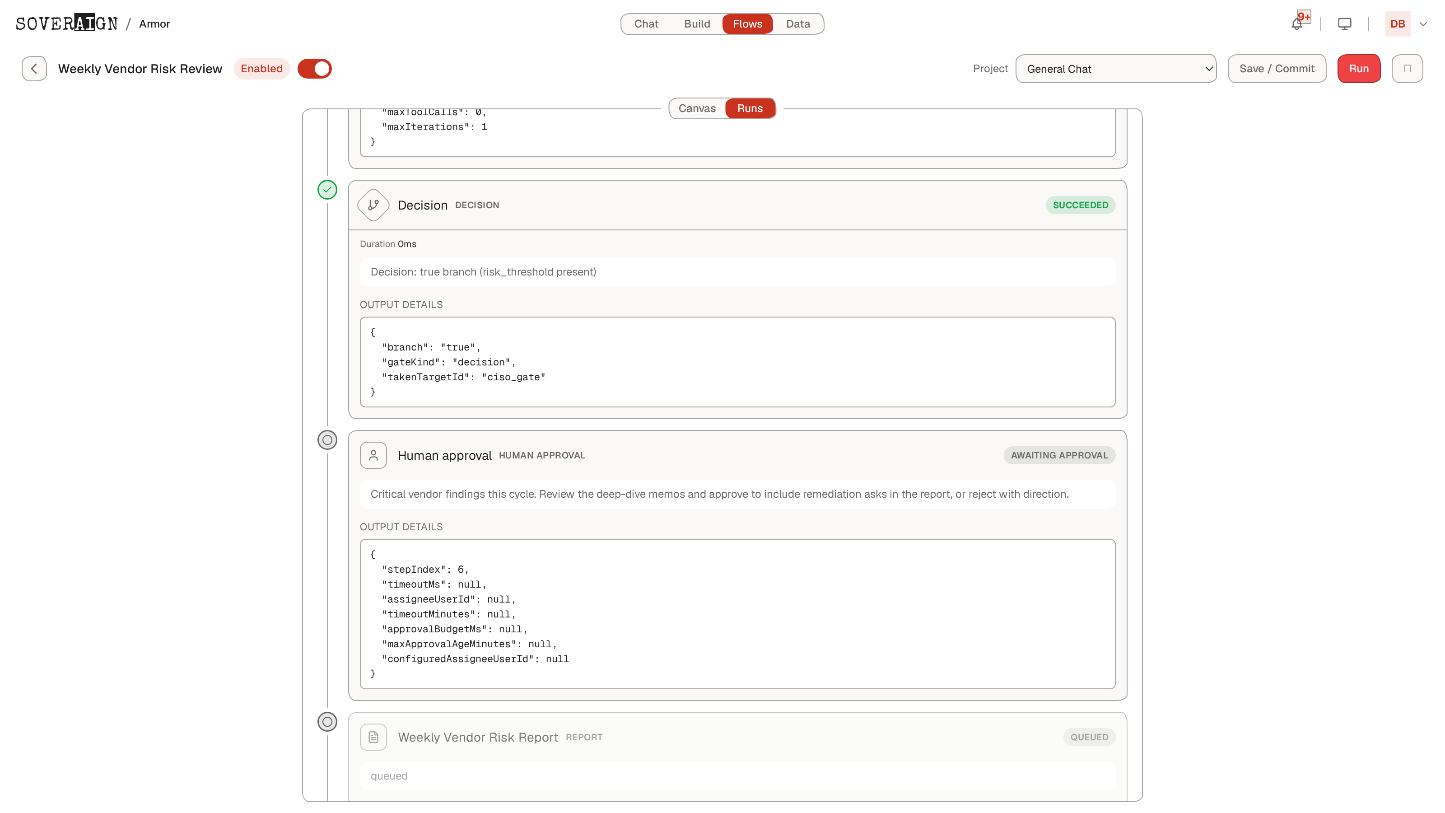Click the "queued" status message
The height and width of the screenshot is (813, 1445).
point(389,776)
